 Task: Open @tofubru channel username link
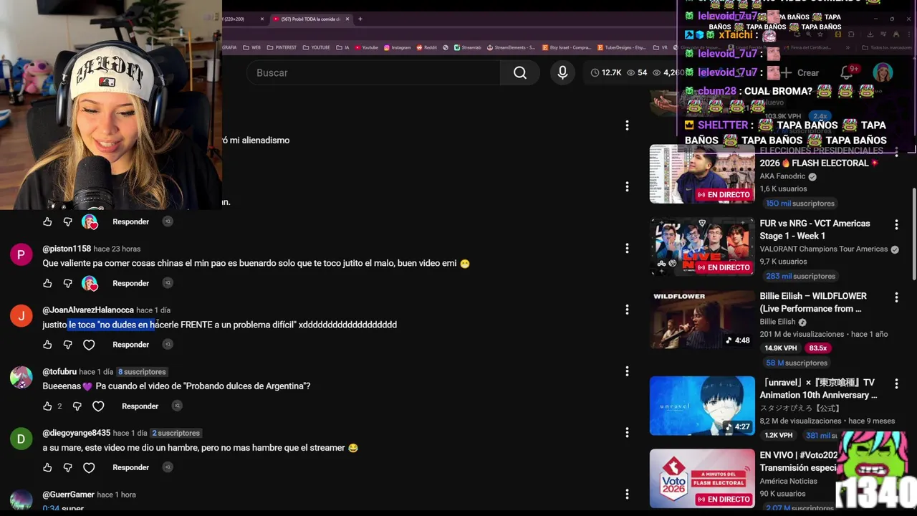[59, 372]
